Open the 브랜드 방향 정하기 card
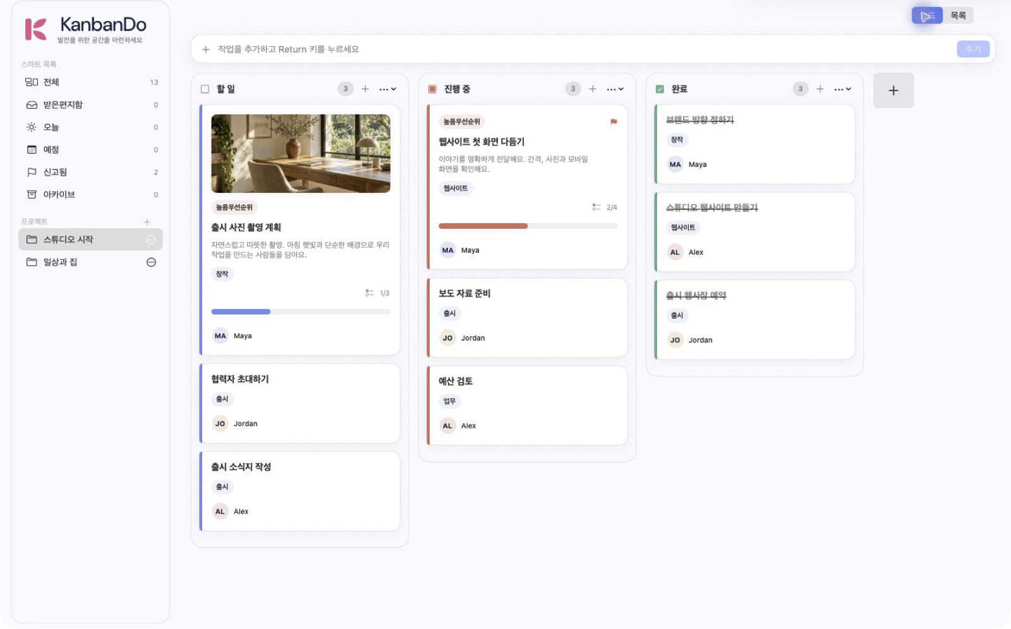The image size is (1011, 629). pos(755,145)
